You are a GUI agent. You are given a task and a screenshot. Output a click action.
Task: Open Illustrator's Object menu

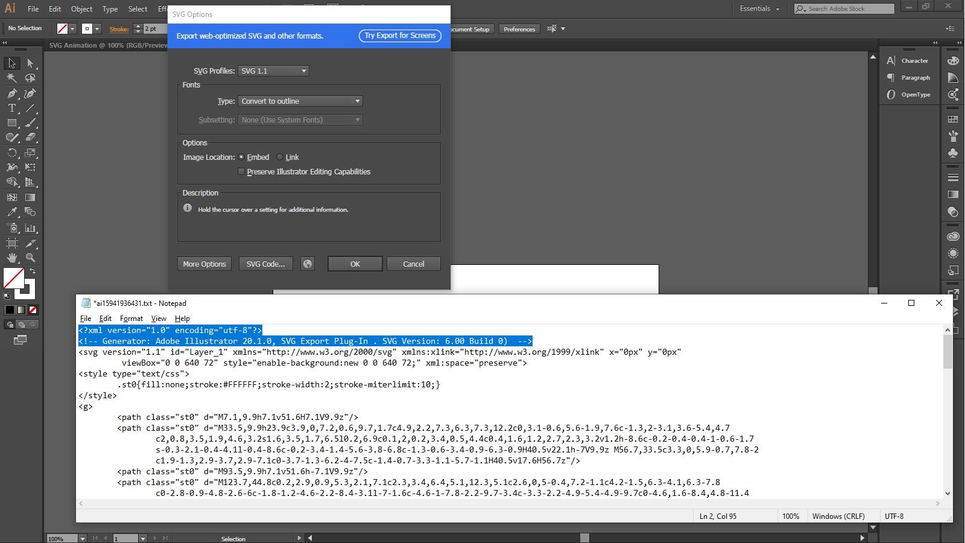click(81, 9)
